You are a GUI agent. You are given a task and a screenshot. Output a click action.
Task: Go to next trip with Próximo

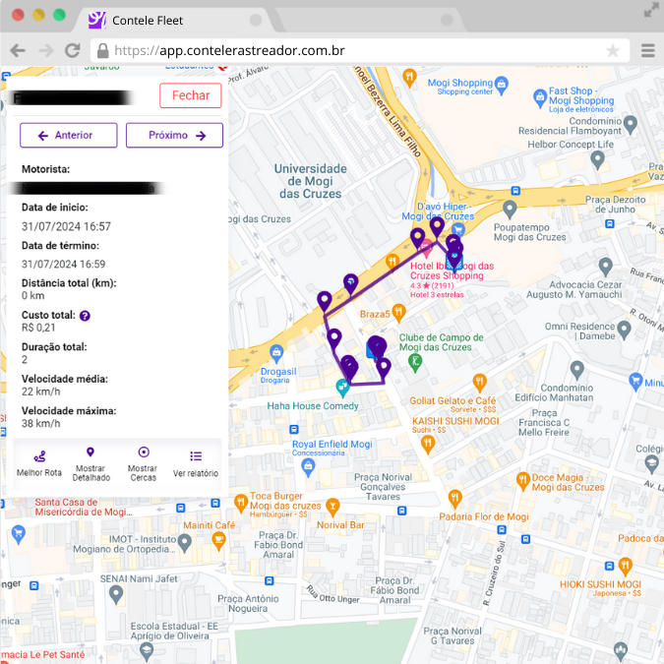click(x=174, y=136)
